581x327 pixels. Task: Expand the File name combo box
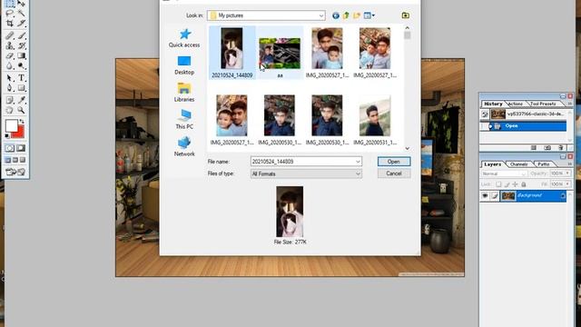[358, 162]
